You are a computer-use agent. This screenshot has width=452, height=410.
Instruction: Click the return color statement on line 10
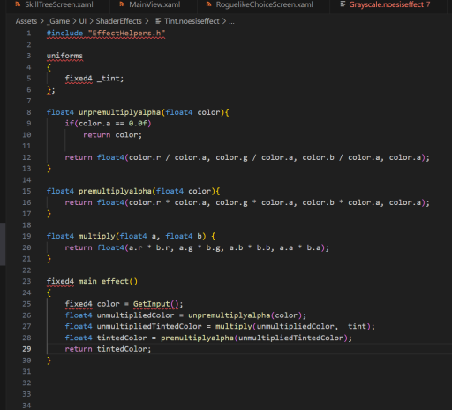[x=112, y=135]
